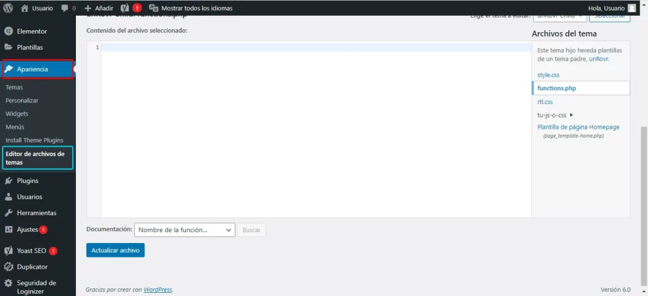
Task: Click the Plugins plug icon
Action: [x=8, y=181]
